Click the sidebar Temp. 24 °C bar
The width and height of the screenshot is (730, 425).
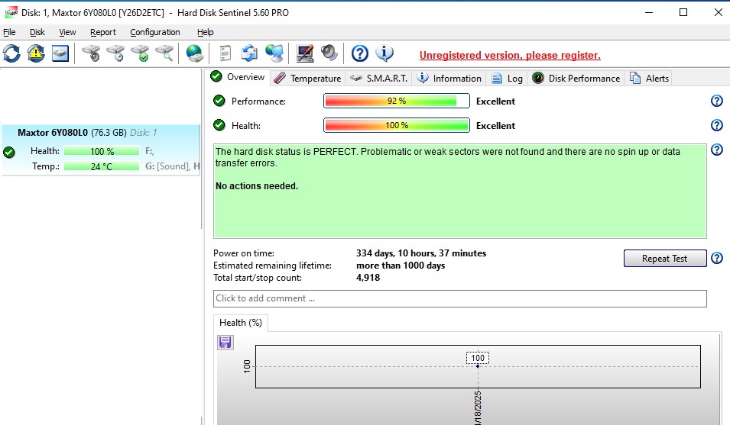(x=102, y=166)
